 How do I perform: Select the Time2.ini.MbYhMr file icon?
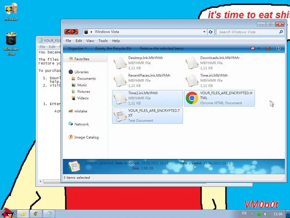point(120,98)
